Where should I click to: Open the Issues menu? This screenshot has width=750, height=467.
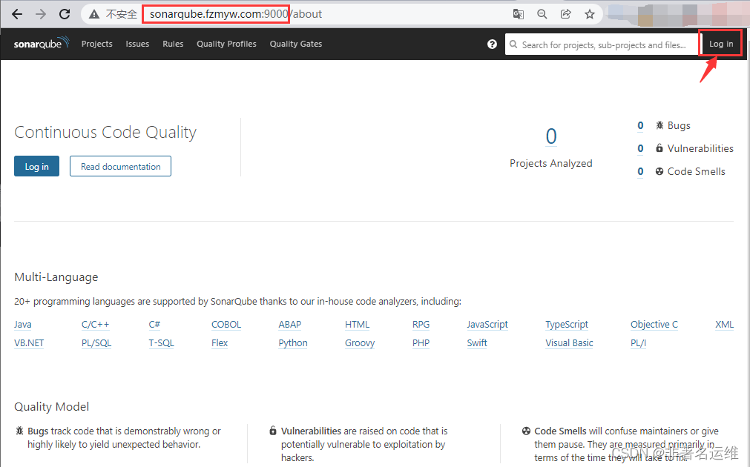point(137,44)
